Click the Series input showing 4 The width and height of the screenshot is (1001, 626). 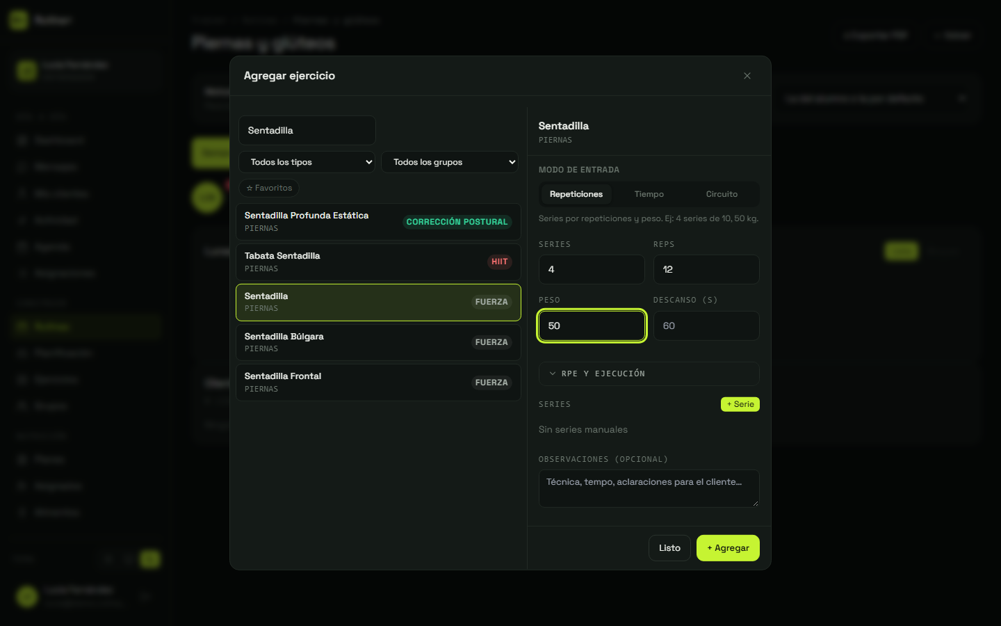[592, 269]
